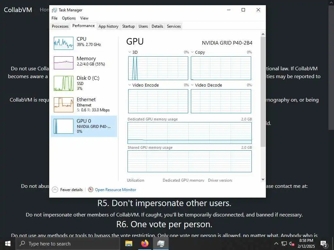
Task: Open the taskbar clock and date
Action: pyautogui.click(x=306, y=243)
